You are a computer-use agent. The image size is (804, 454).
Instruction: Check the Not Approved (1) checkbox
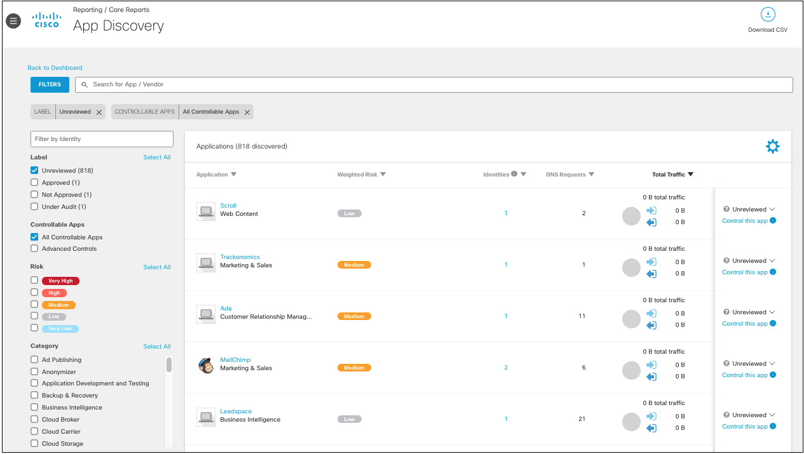click(34, 194)
